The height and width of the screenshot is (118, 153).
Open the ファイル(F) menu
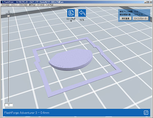5,5
